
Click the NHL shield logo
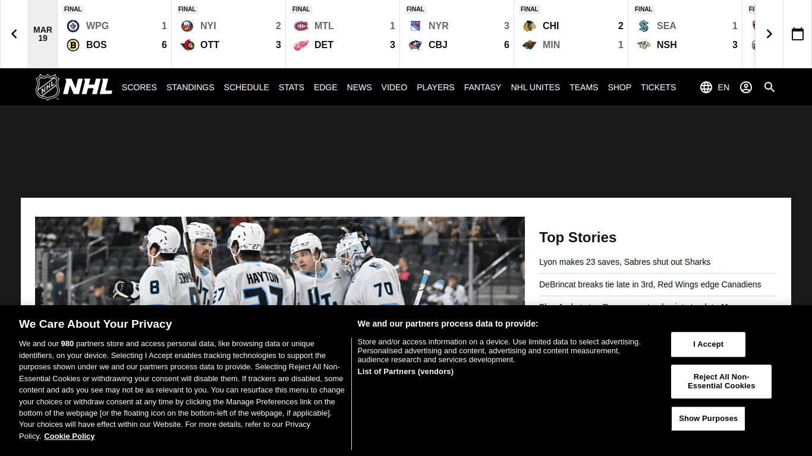pos(48,87)
